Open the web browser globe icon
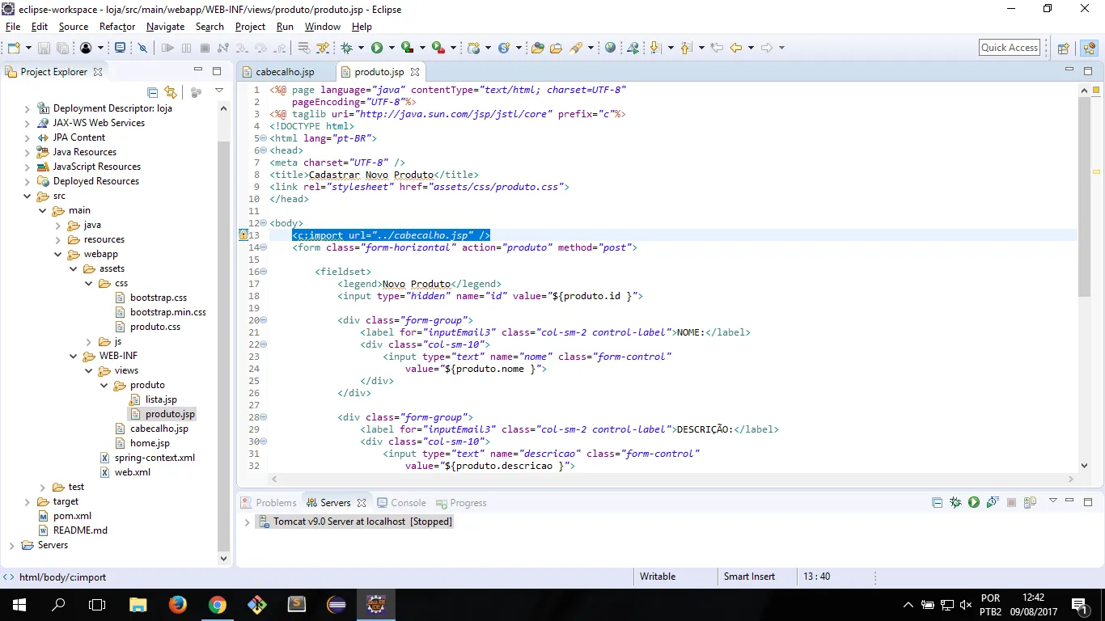The image size is (1105, 621). click(610, 49)
